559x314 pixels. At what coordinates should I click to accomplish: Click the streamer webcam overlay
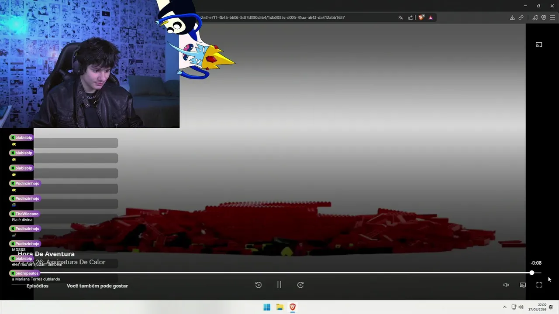(90, 64)
